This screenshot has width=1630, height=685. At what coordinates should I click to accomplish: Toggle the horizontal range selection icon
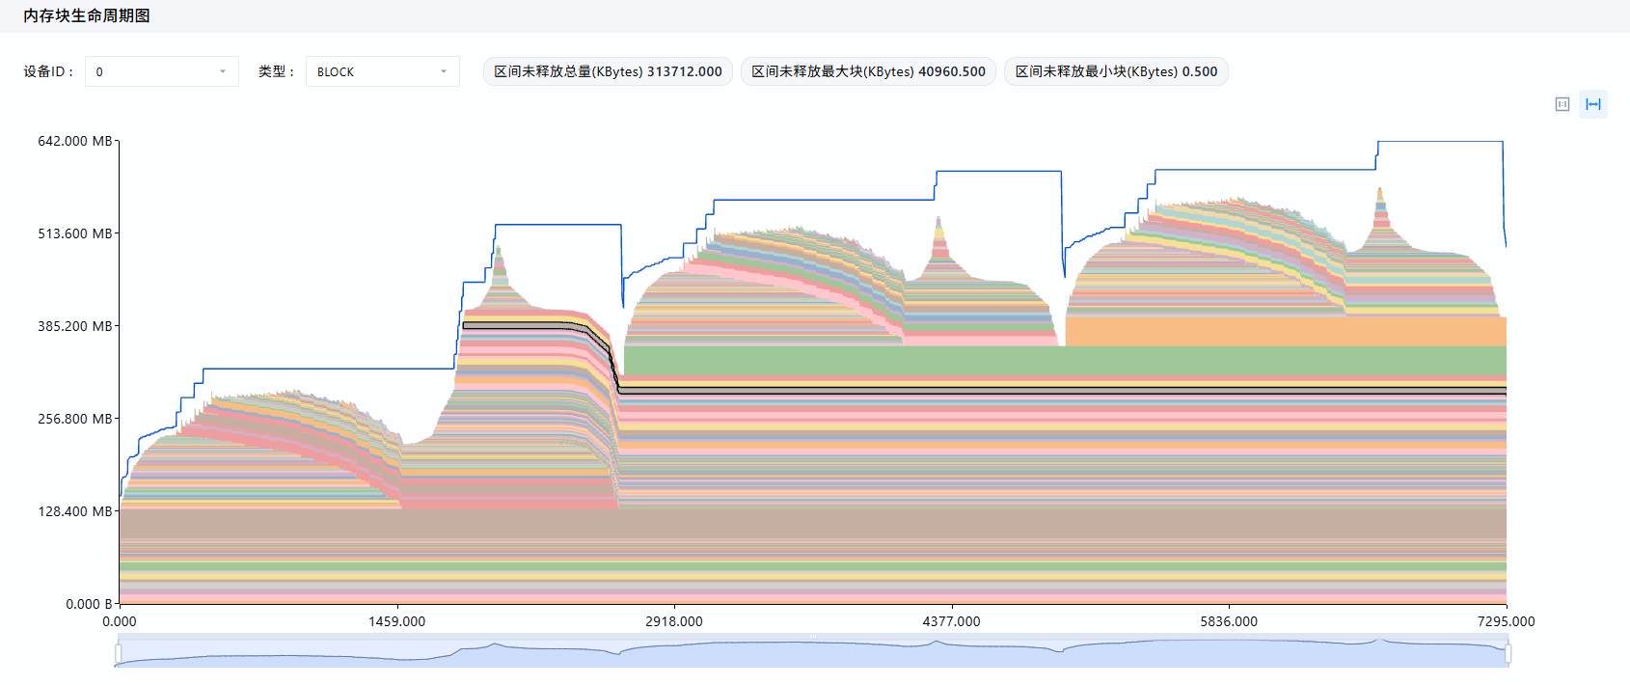coord(1593,104)
